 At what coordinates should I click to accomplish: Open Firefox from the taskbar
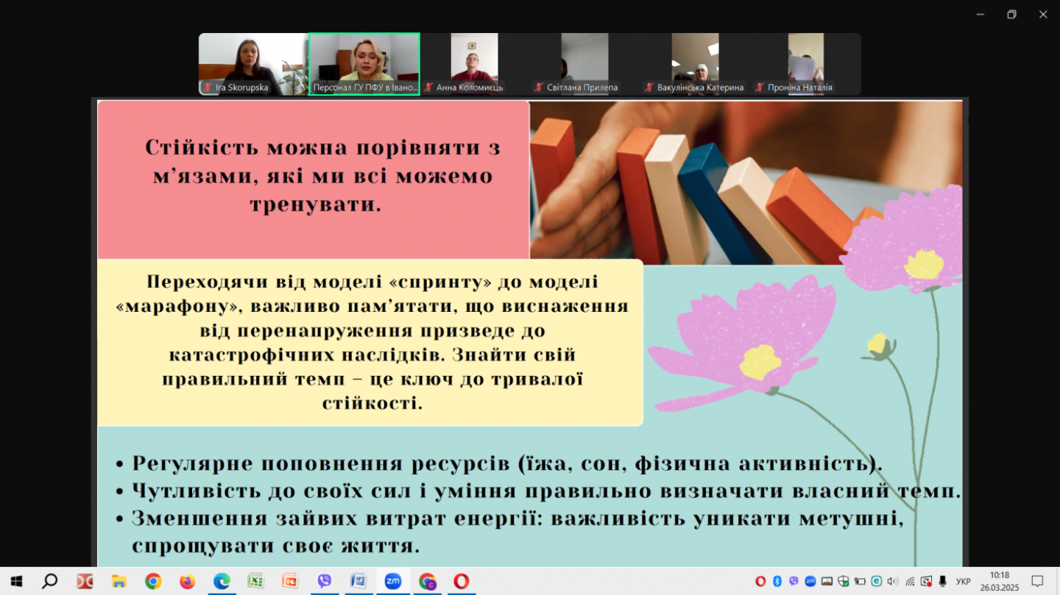[x=187, y=581]
